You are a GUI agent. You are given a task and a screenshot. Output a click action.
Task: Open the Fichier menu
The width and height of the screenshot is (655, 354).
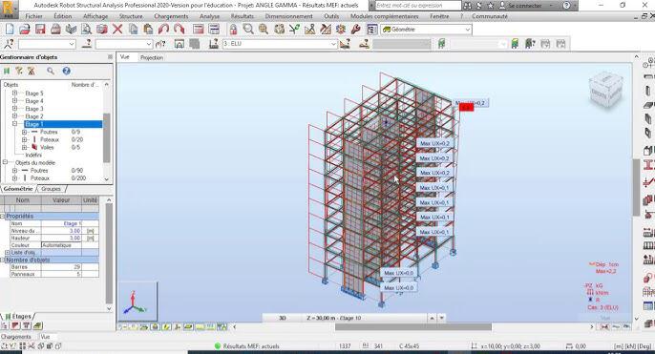[33, 16]
